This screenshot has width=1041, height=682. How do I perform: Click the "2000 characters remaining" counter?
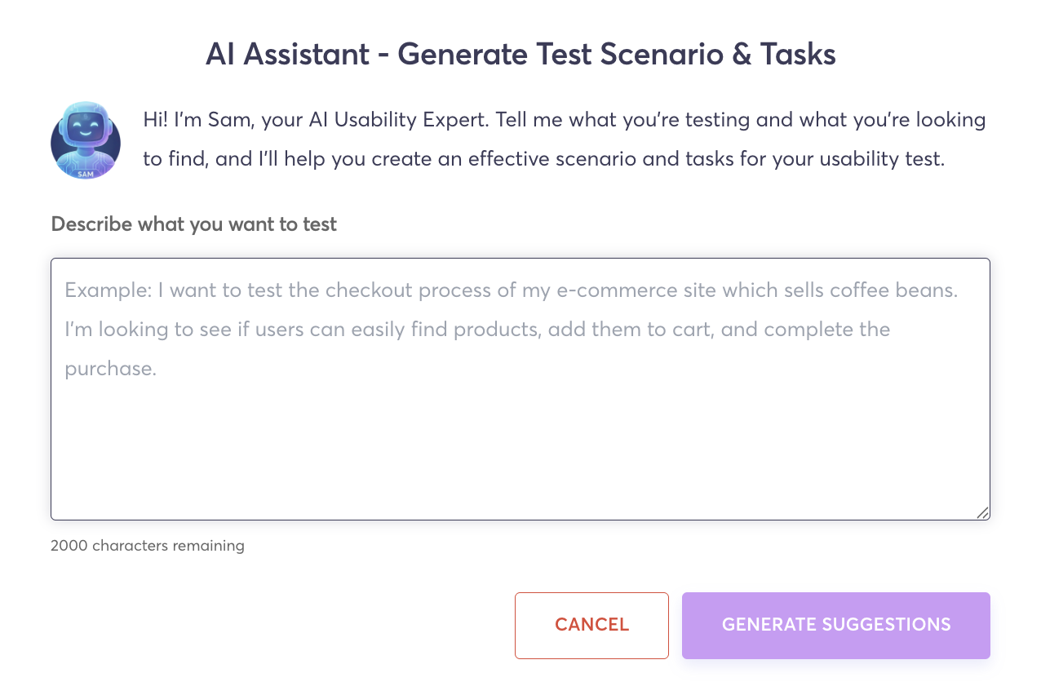(148, 545)
